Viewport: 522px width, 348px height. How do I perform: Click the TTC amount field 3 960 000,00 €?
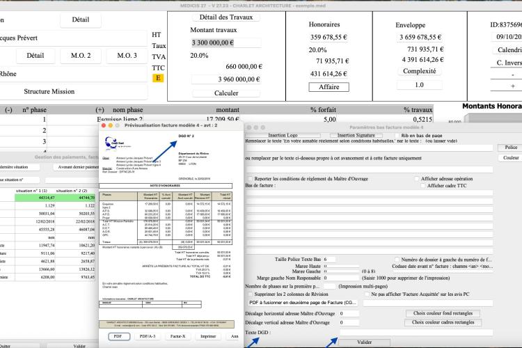(226, 79)
